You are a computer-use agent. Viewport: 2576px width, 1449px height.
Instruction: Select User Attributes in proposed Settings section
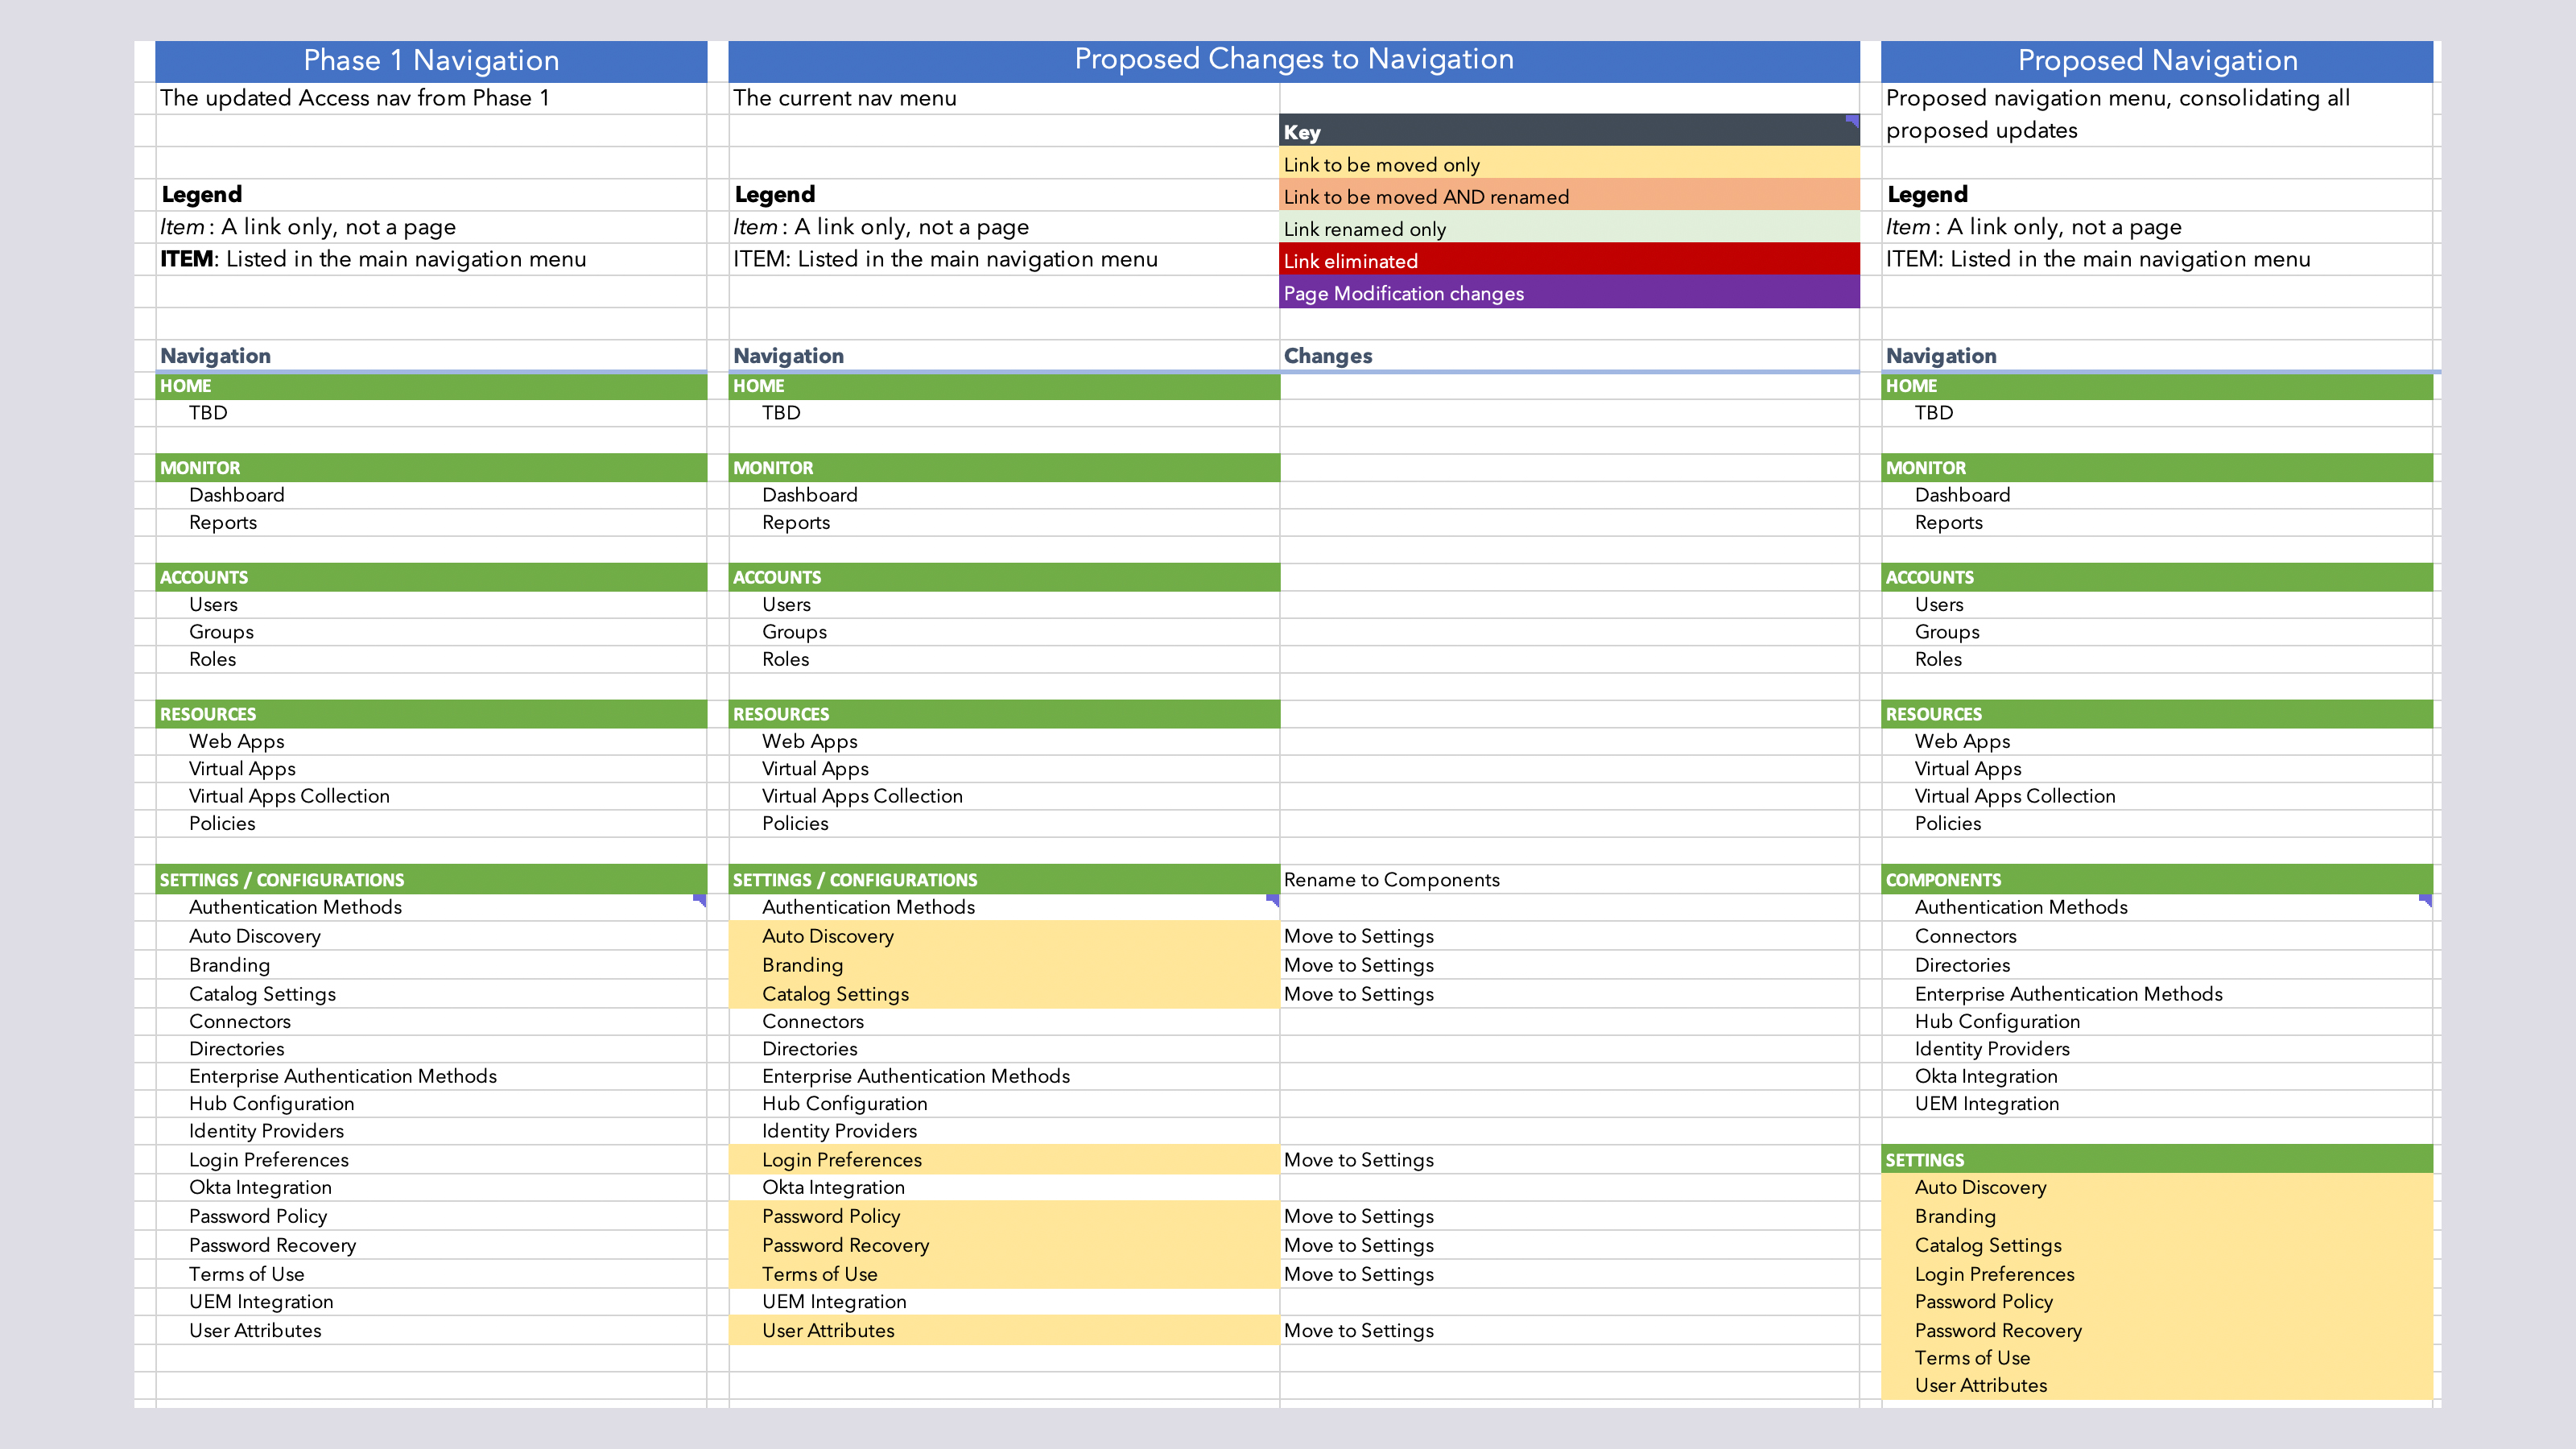[1980, 1385]
